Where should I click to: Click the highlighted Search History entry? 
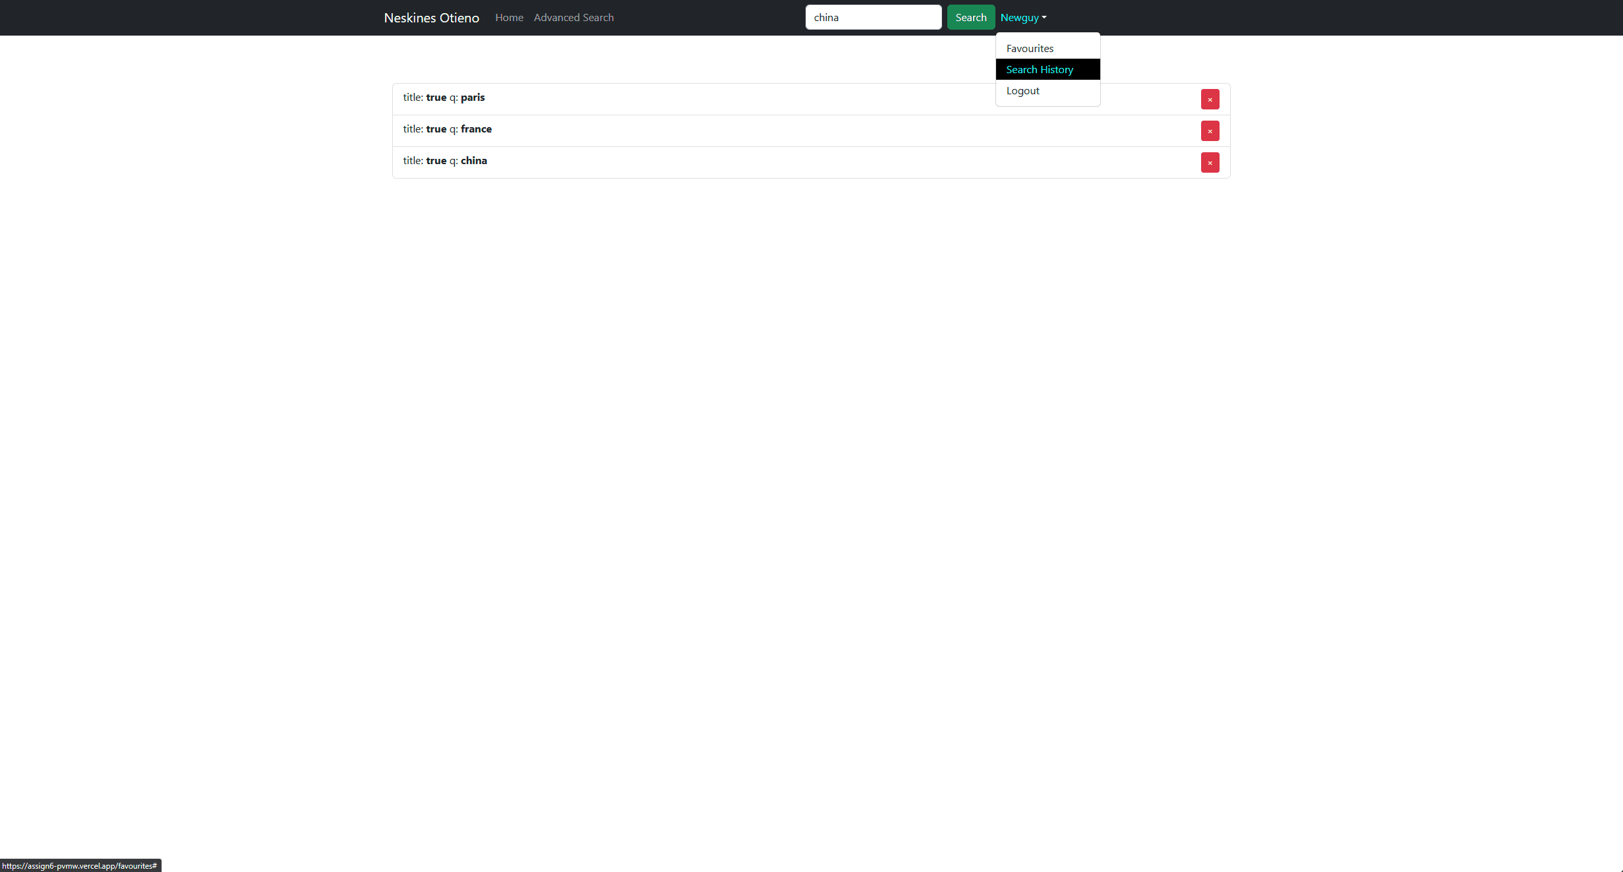[x=1040, y=69]
